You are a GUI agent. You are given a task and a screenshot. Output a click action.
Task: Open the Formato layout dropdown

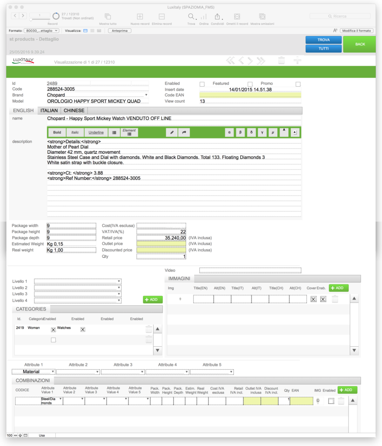[41, 31]
